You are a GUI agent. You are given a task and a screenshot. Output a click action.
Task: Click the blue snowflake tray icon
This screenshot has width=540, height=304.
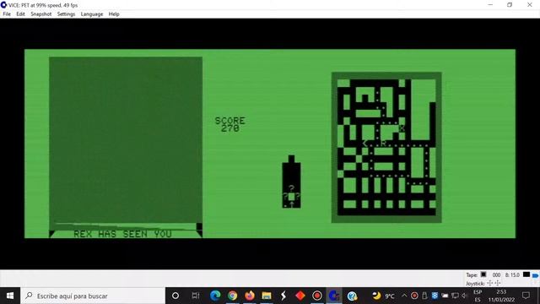click(x=435, y=296)
